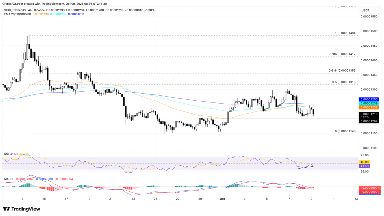Viewport: 384px width, 216px height.
Task: Click the Oct label on the date axis
Action: click(222, 199)
